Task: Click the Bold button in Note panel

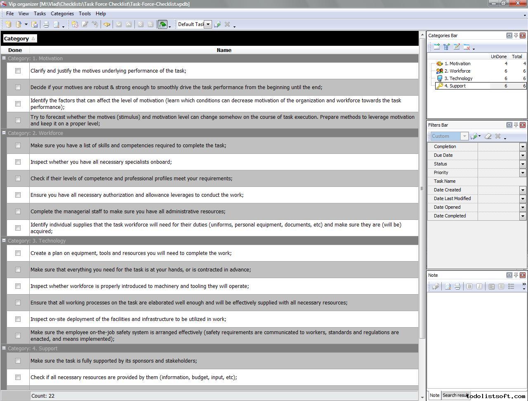Action: click(469, 286)
